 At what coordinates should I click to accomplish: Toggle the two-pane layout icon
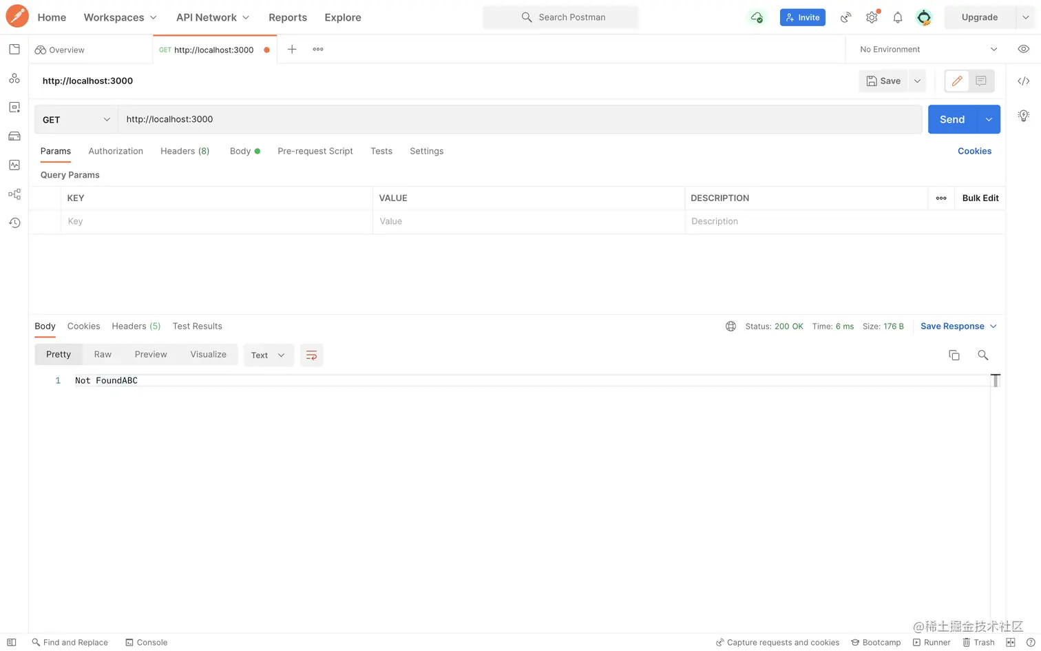1011,642
